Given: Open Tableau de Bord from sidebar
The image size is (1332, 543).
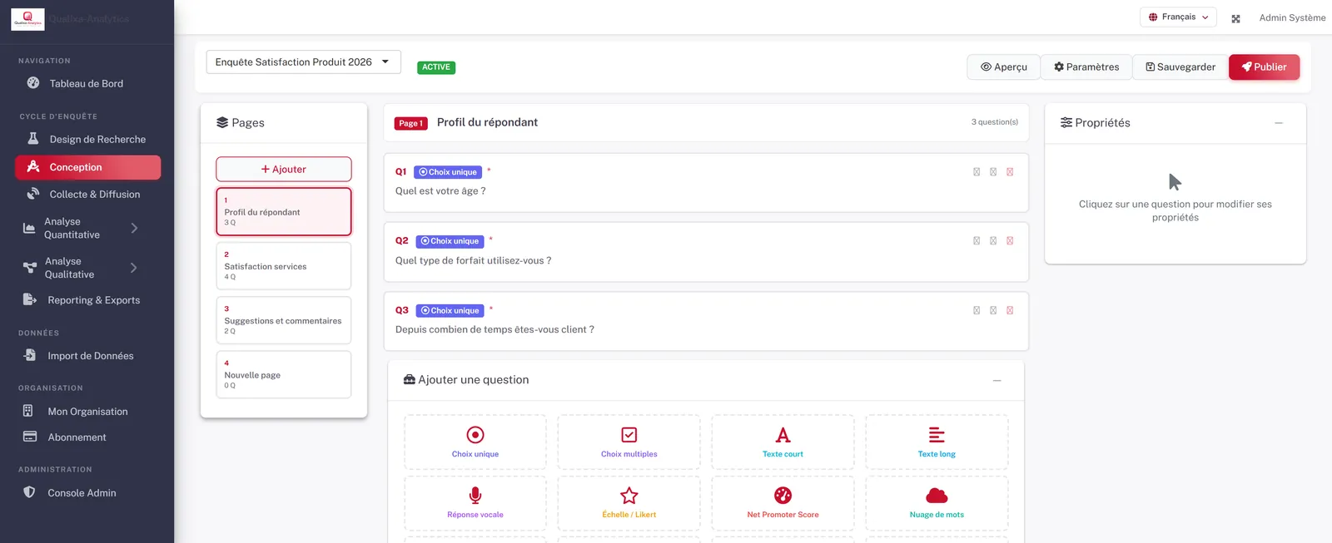Looking at the screenshot, I should pyautogui.click(x=87, y=83).
